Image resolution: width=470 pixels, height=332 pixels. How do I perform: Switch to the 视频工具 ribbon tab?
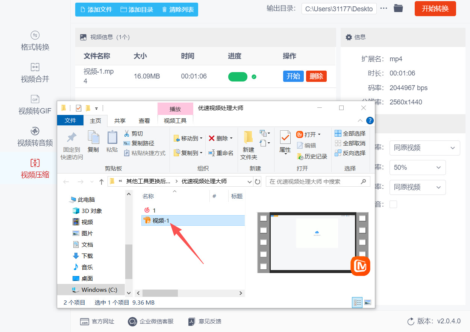pos(175,121)
